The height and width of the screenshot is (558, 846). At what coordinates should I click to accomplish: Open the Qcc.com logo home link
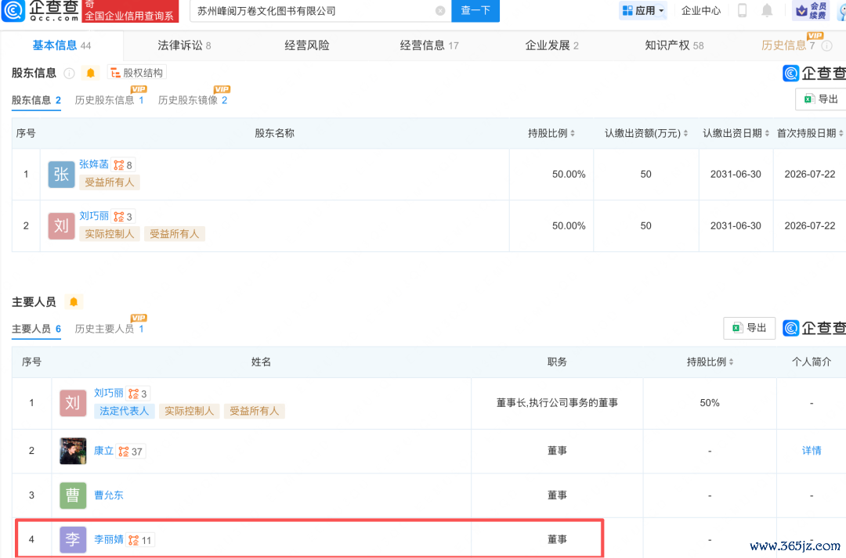pyautogui.click(x=41, y=10)
